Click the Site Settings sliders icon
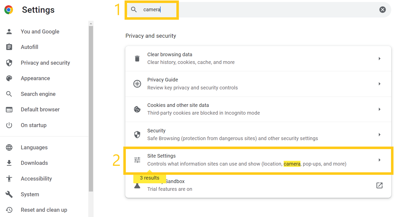 (137, 160)
